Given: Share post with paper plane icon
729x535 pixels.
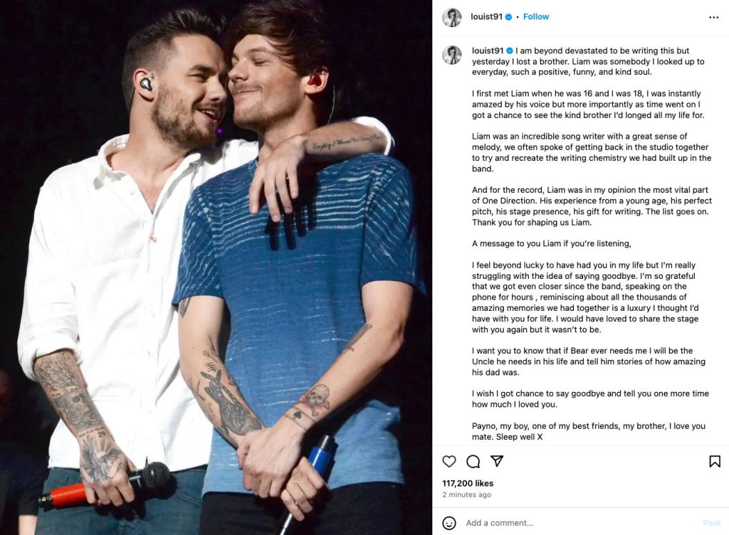Looking at the screenshot, I should point(497,461).
